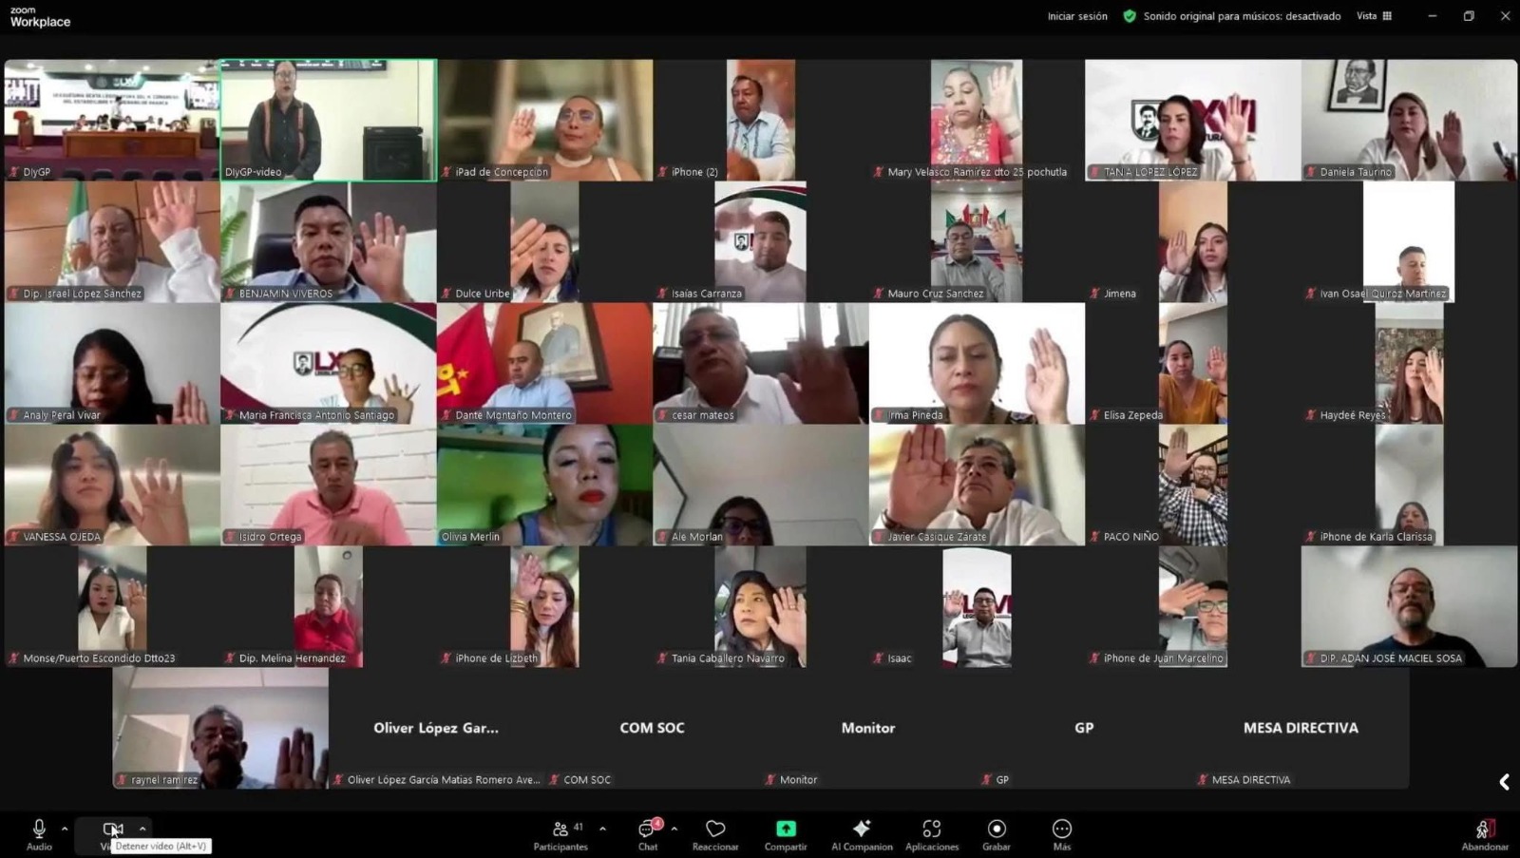Click Iniciar sesión at the top

tap(1077, 16)
